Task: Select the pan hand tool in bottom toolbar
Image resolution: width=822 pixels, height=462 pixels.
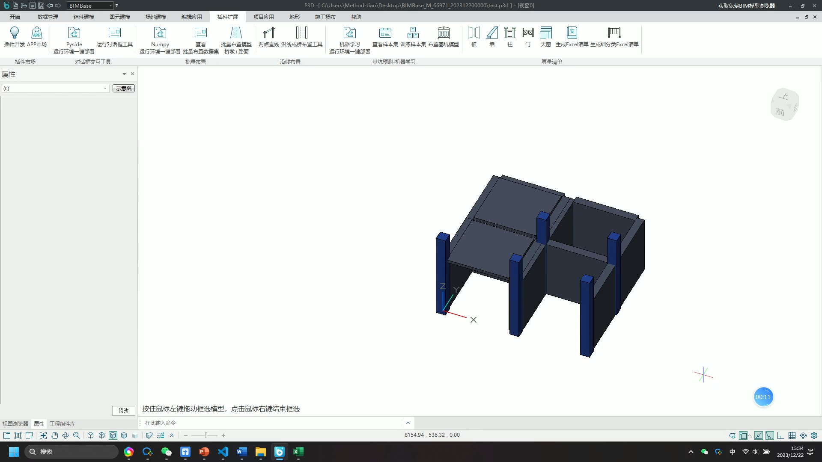Action: (54, 435)
